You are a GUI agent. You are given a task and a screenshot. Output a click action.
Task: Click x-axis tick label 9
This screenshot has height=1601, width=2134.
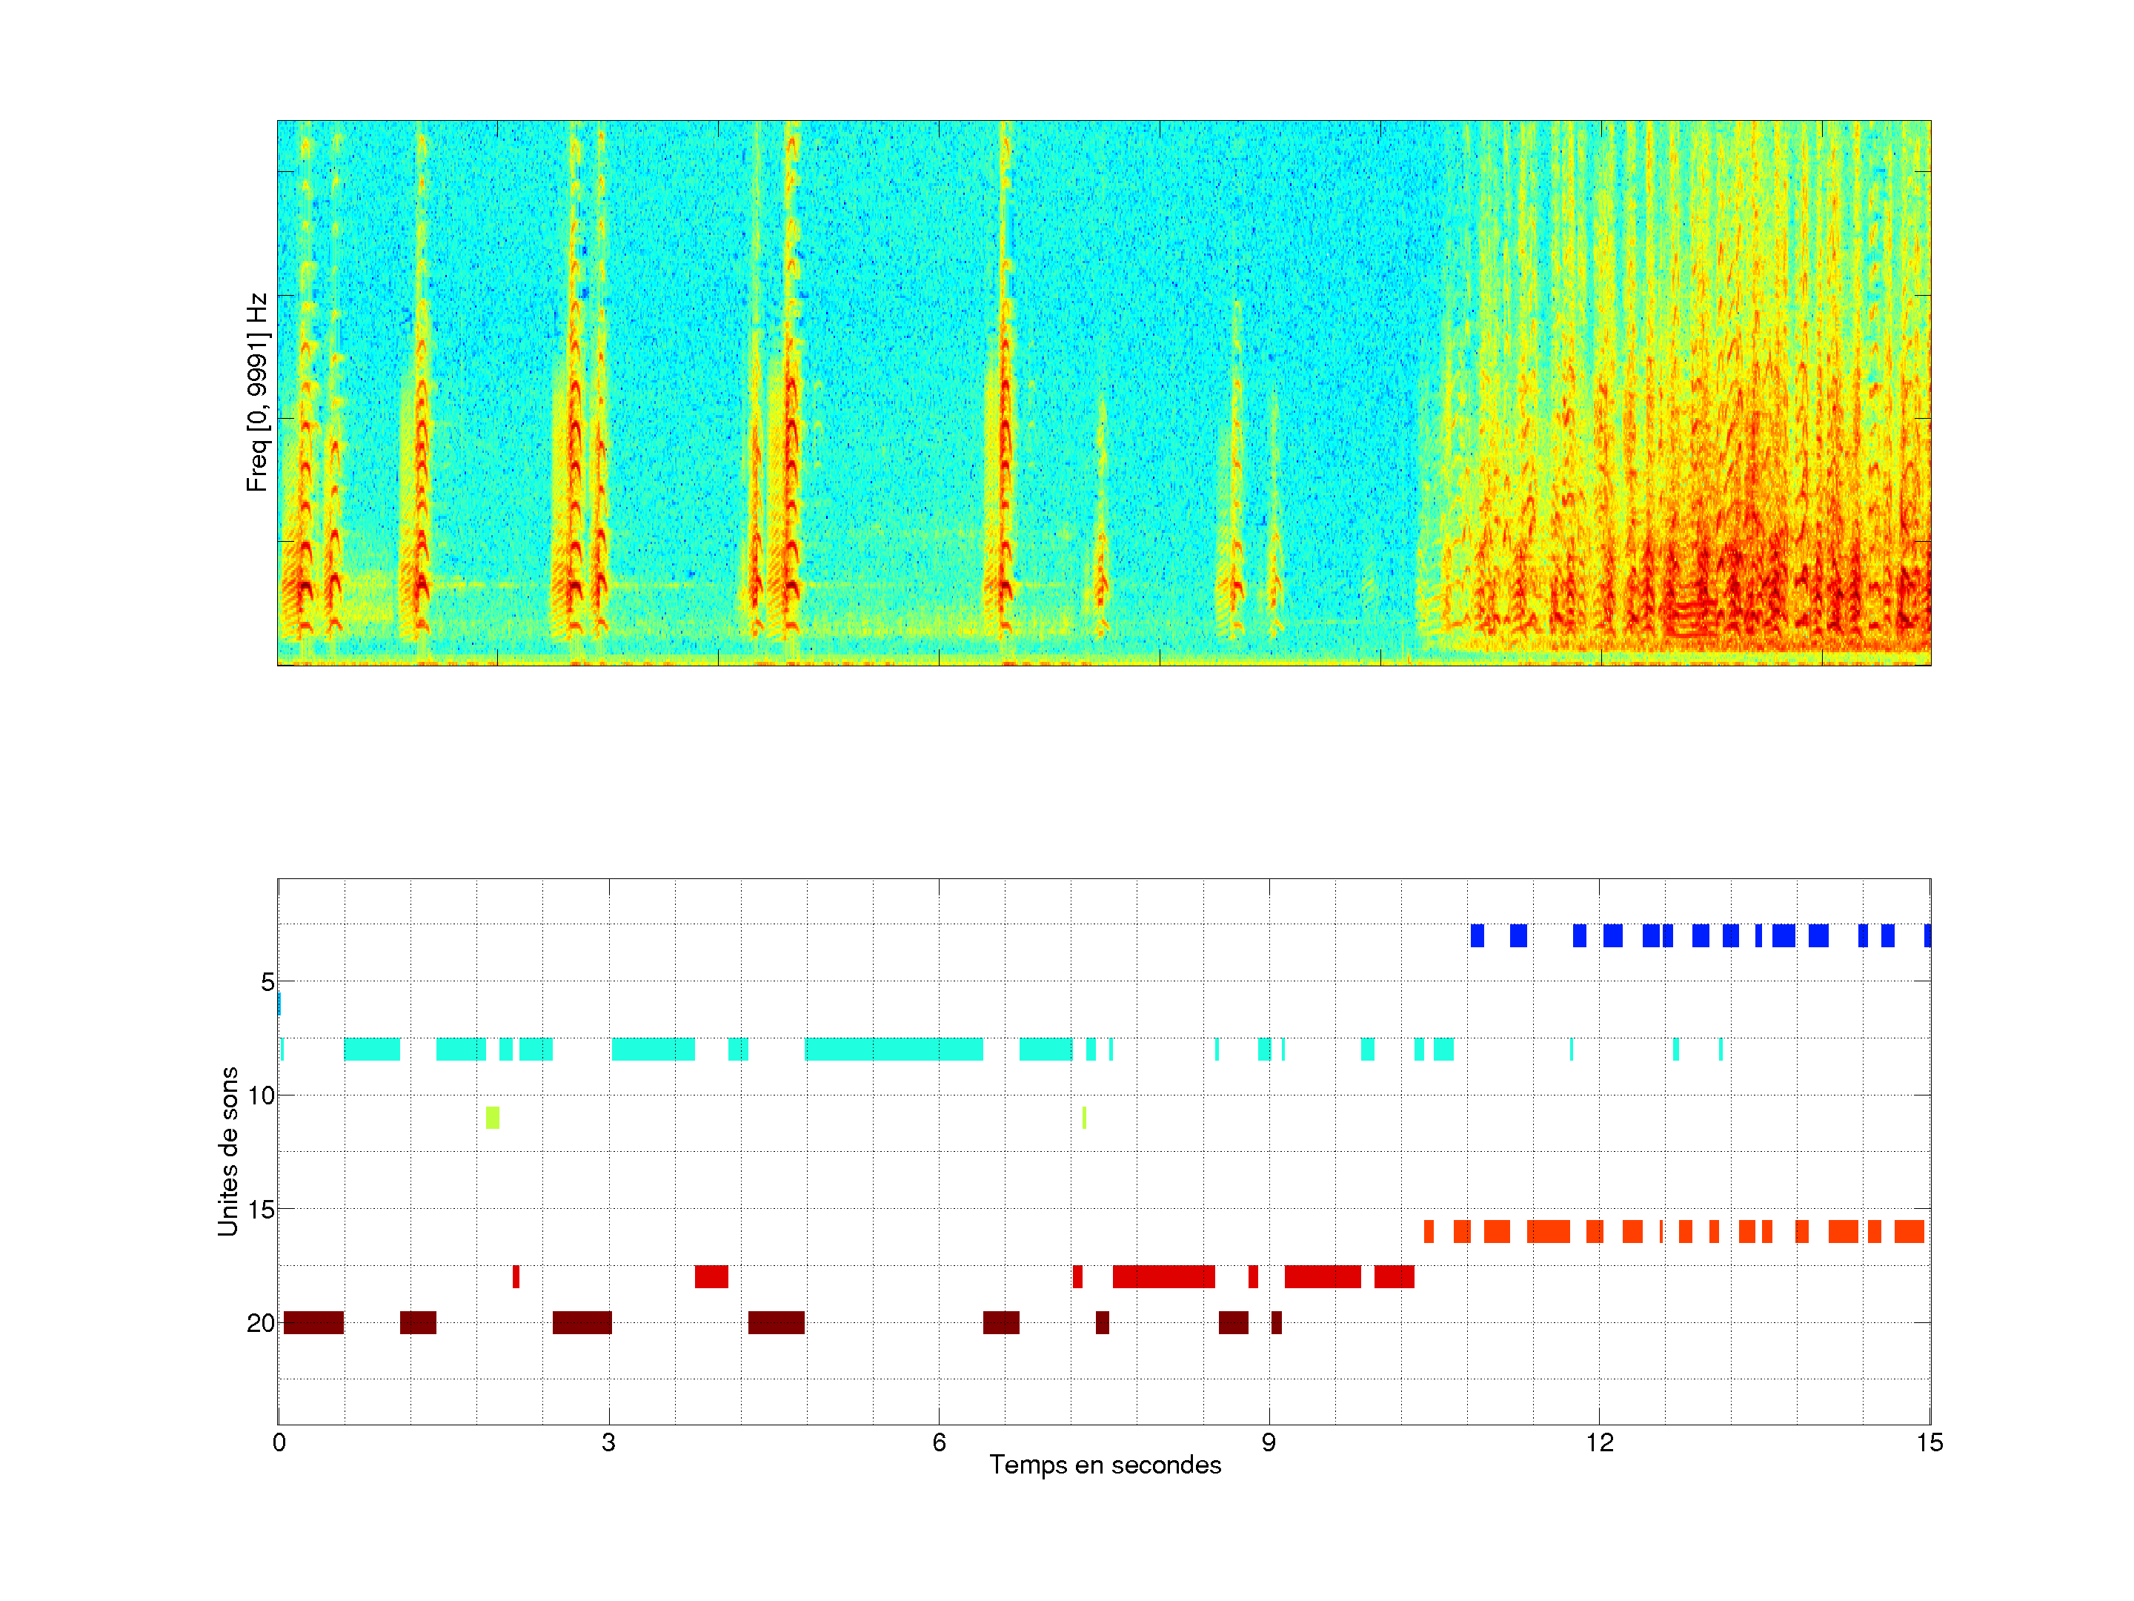click(x=1269, y=1442)
